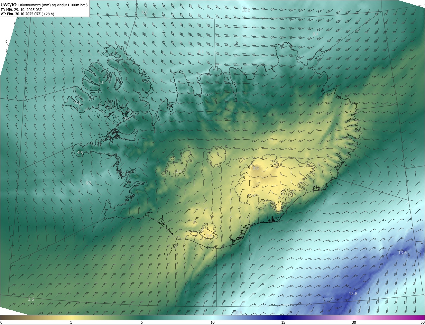The image size is (425, 325).
Task: Click the 8.4 value in the northeast
Action: [x=315, y=34]
